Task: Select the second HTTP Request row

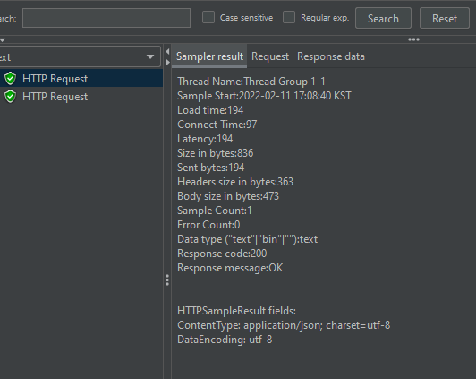Action: tap(81, 97)
